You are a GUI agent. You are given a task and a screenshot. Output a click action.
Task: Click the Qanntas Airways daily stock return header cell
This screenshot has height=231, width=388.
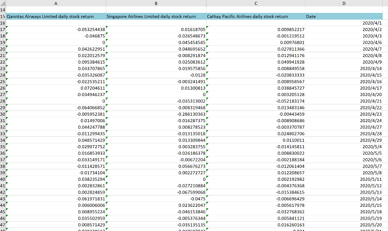[x=56, y=16]
